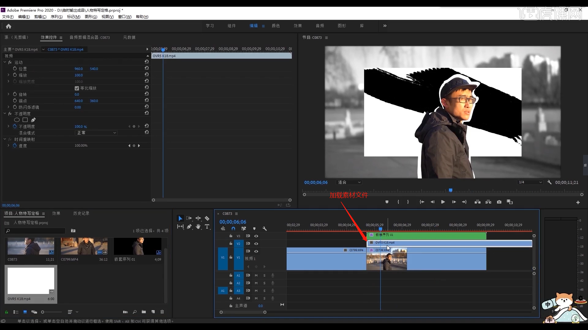The width and height of the screenshot is (588, 330).
Task: Expand the rotation property
Action: click(x=8, y=94)
